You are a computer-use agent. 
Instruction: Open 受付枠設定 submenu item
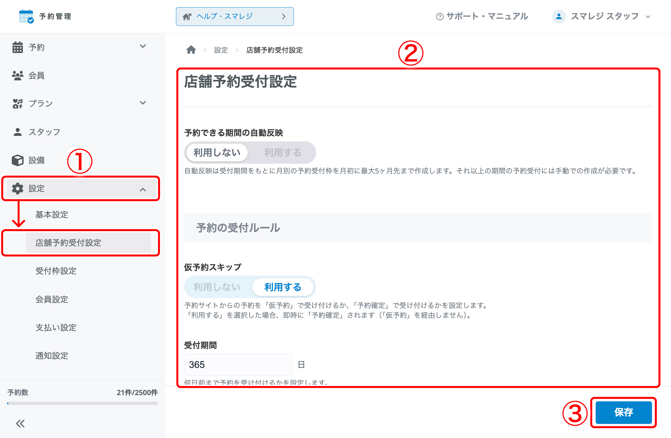coord(56,271)
